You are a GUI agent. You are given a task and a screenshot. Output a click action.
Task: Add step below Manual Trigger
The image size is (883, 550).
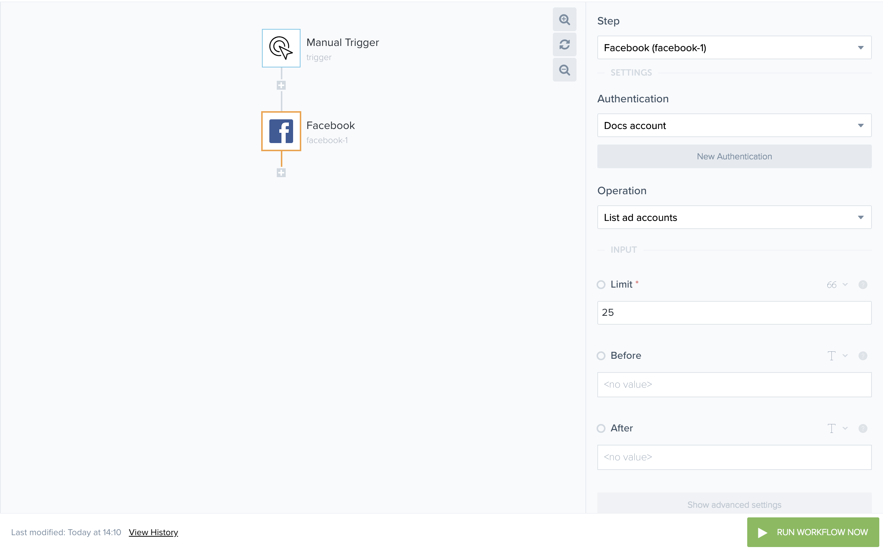click(x=281, y=86)
